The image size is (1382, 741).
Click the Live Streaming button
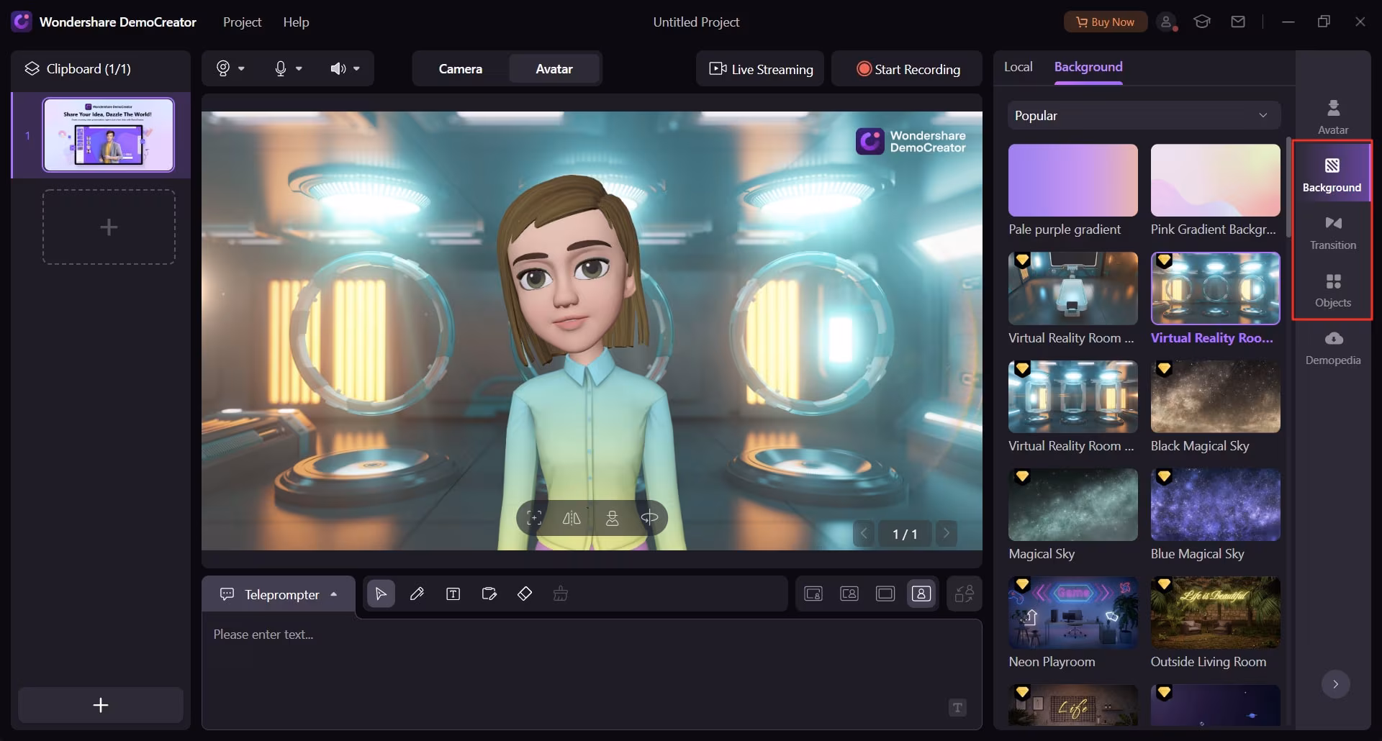click(761, 70)
